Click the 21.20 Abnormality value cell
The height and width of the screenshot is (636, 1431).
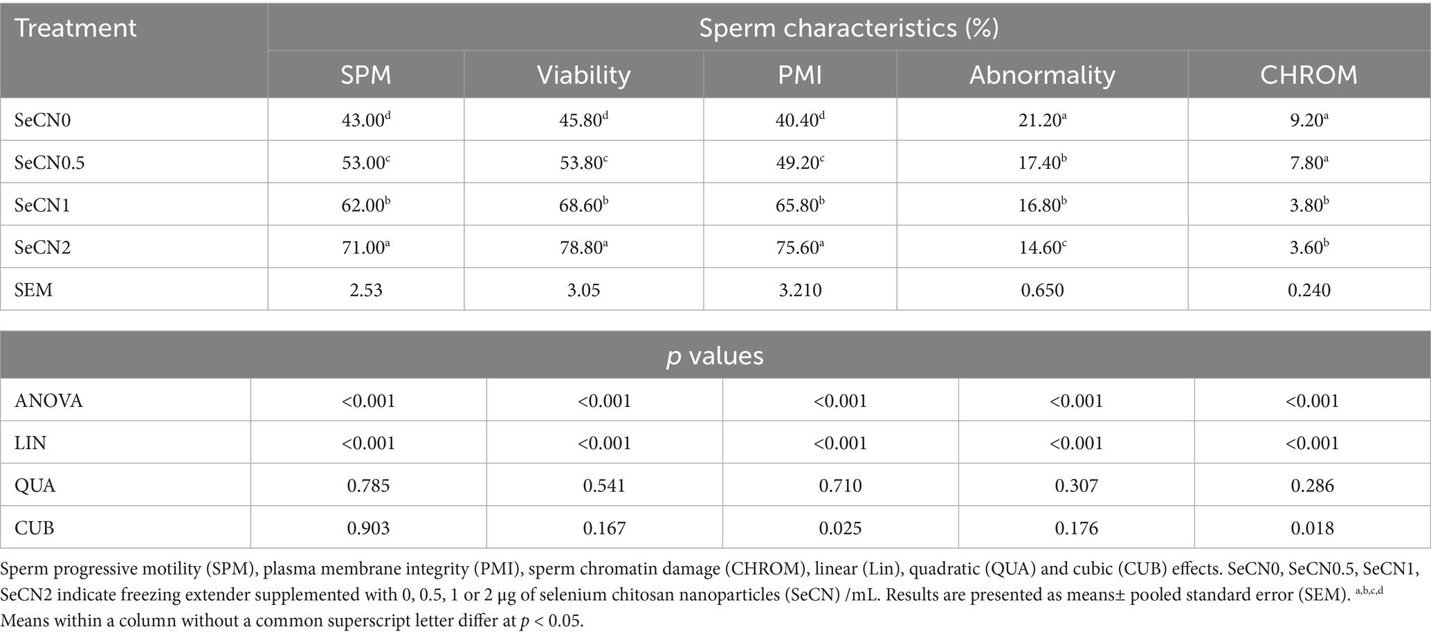click(x=1042, y=120)
